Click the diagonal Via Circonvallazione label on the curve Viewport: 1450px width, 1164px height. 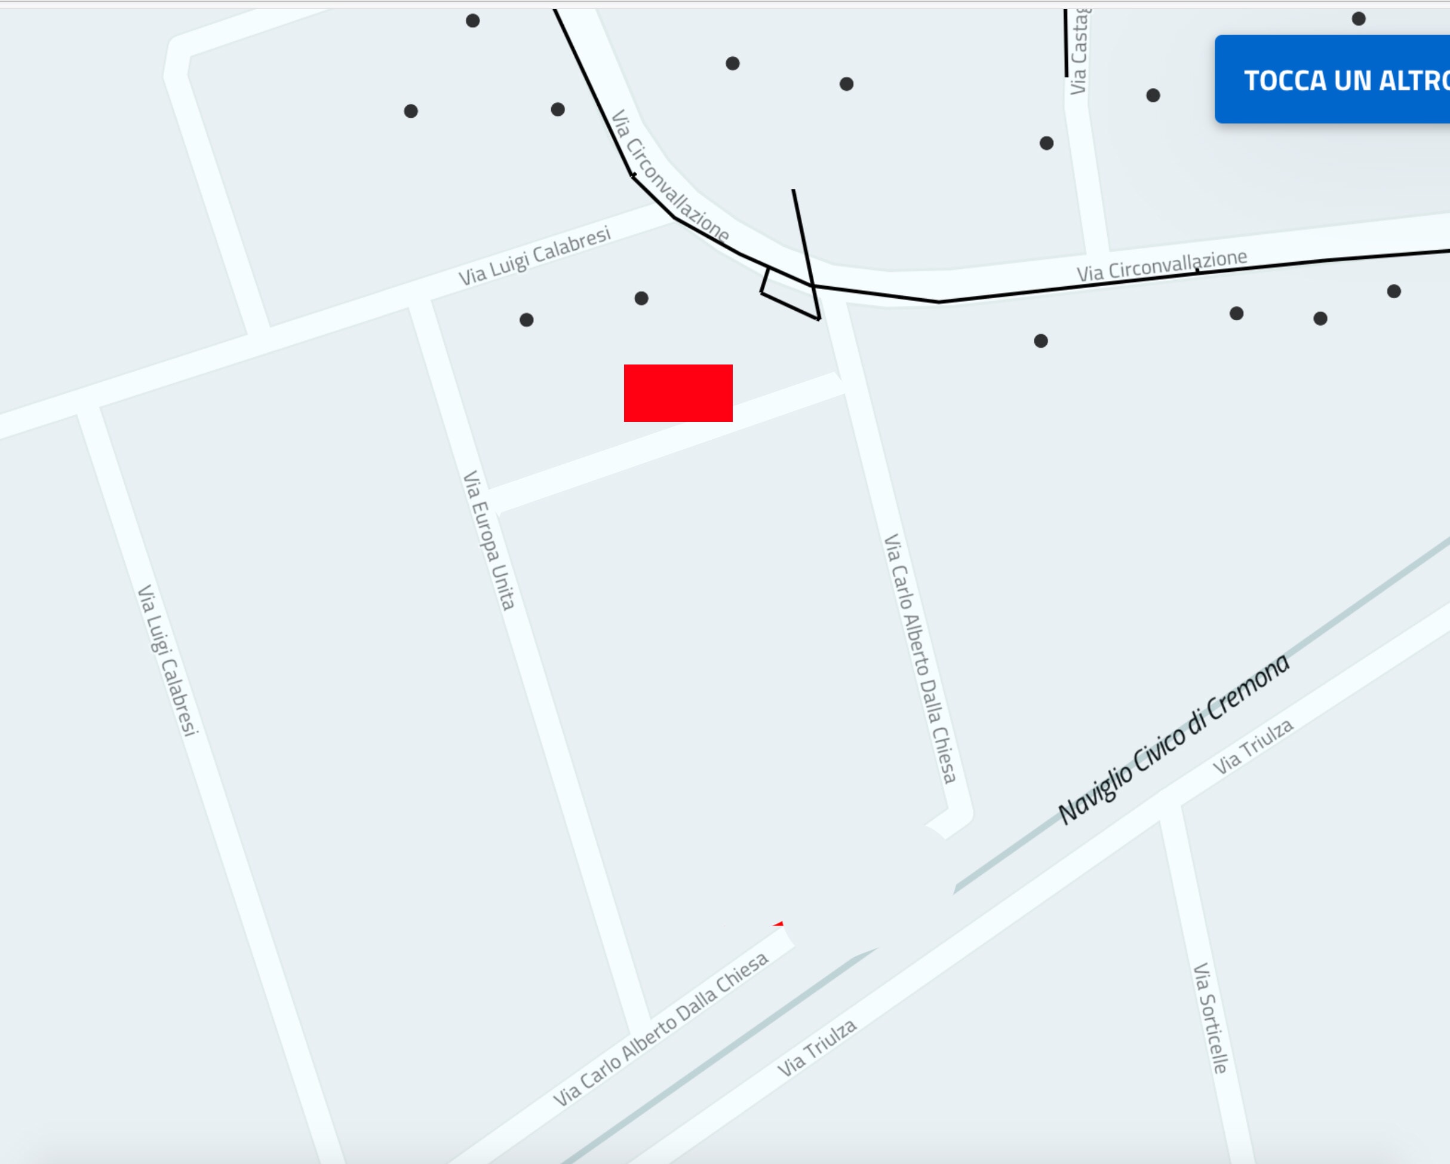tap(671, 176)
